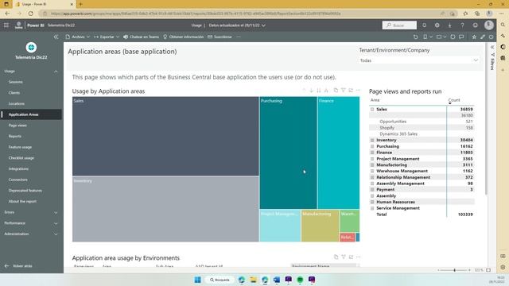Adjust the zoom slider at bottom right
This screenshot has height=286, width=509.
454,270
